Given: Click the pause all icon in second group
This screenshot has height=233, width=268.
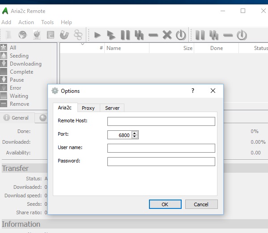Looking at the screenshot, I should (200, 35).
